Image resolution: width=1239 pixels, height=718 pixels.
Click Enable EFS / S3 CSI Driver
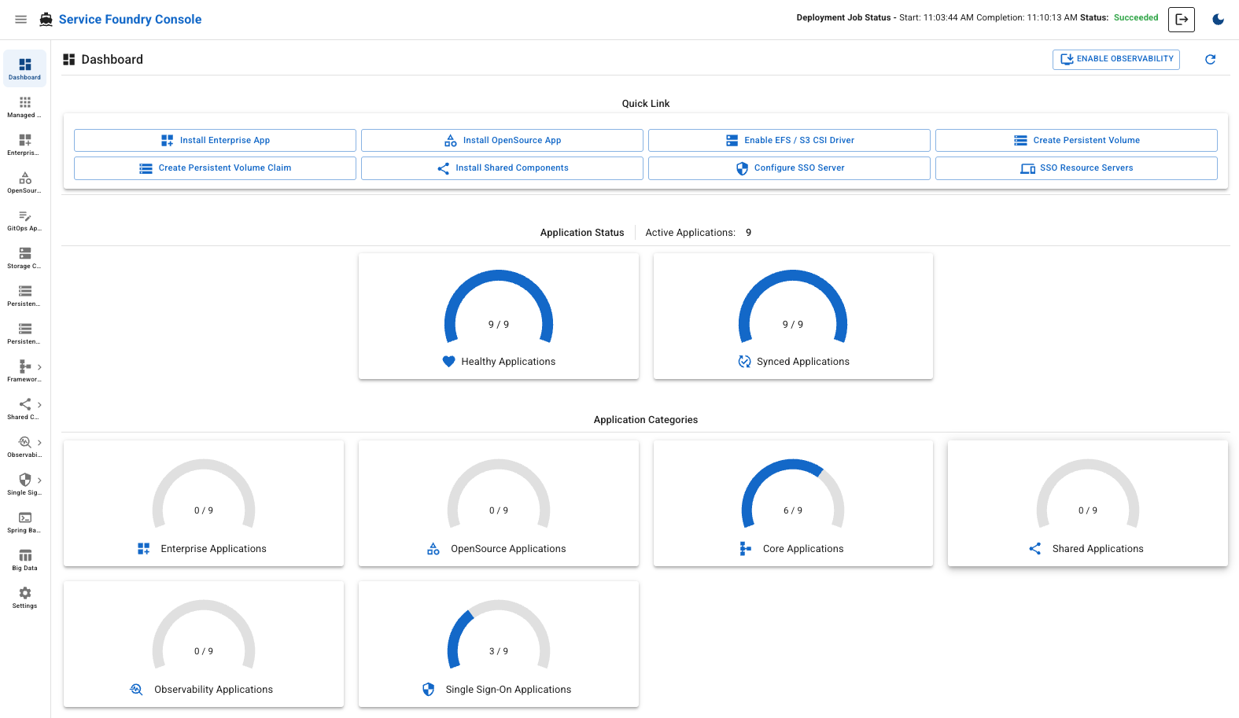coord(789,141)
